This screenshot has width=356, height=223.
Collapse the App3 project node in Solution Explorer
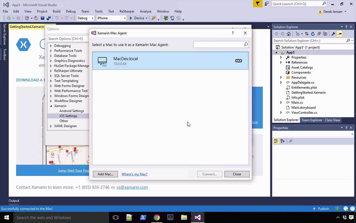(276, 52)
